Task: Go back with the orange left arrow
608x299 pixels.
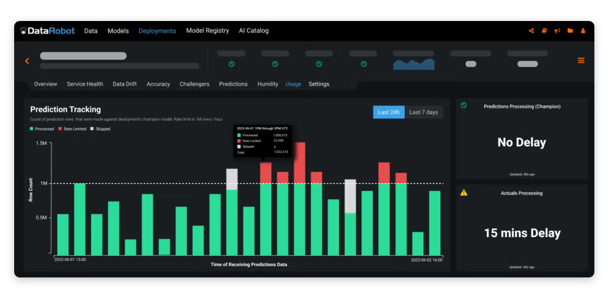Action: click(27, 61)
